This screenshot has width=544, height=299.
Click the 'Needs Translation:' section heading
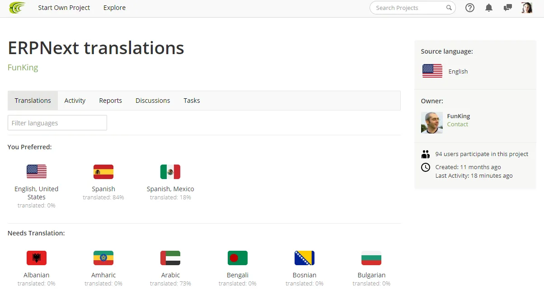(36, 233)
